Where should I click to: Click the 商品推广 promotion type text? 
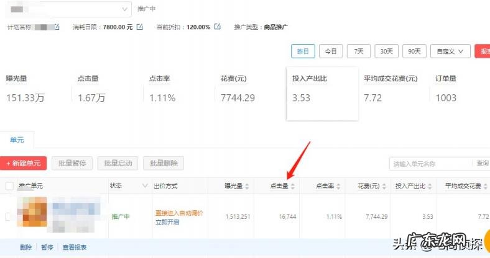(275, 27)
